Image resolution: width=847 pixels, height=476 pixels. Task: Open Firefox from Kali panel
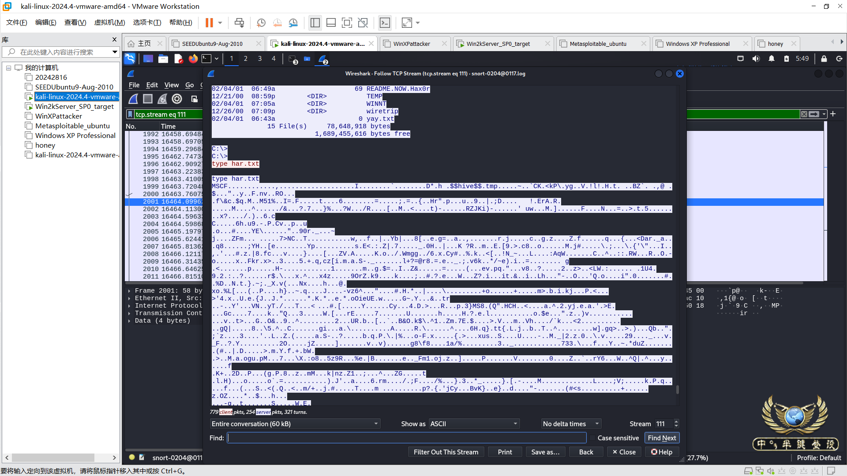(x=193, y=59)
